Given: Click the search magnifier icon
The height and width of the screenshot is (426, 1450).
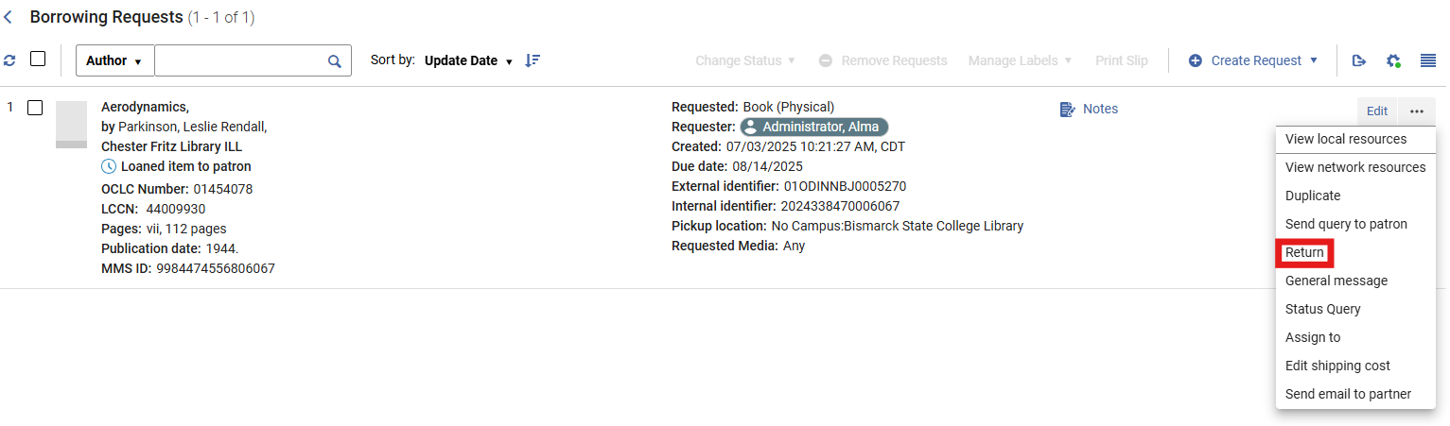Looking at the screenshot, I should point(334,60).
